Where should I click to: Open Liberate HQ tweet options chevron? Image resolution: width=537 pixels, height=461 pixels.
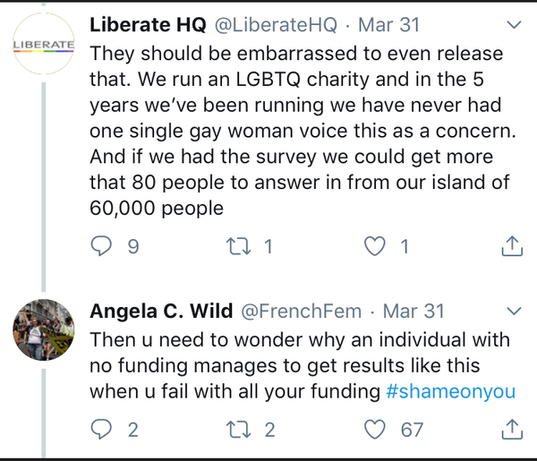(512, 23)
